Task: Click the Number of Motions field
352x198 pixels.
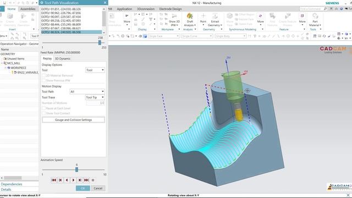Action: tap(95, 103)
